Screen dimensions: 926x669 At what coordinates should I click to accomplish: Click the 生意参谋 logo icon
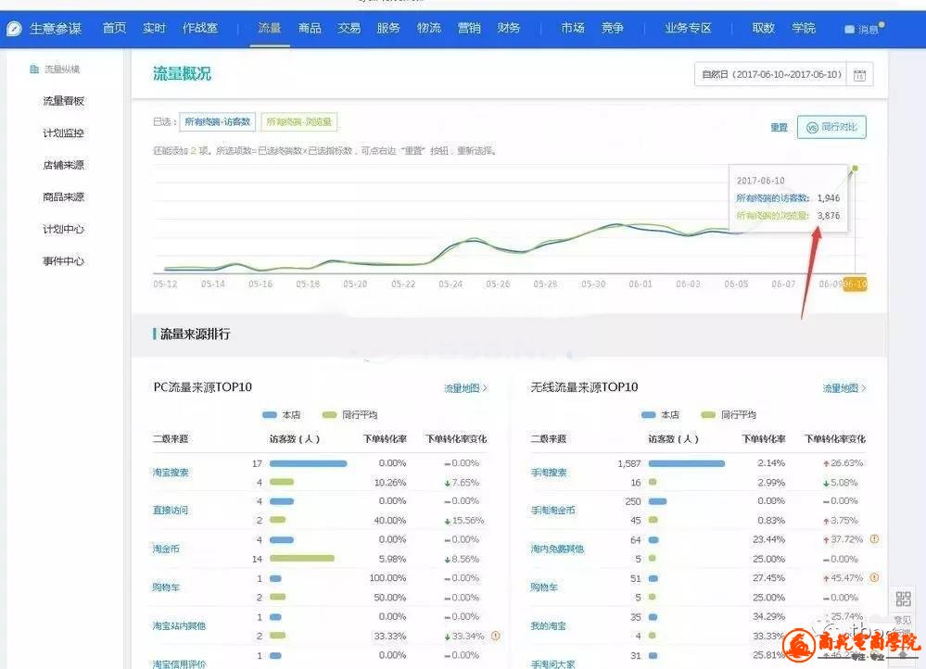[x=14, y=29]
